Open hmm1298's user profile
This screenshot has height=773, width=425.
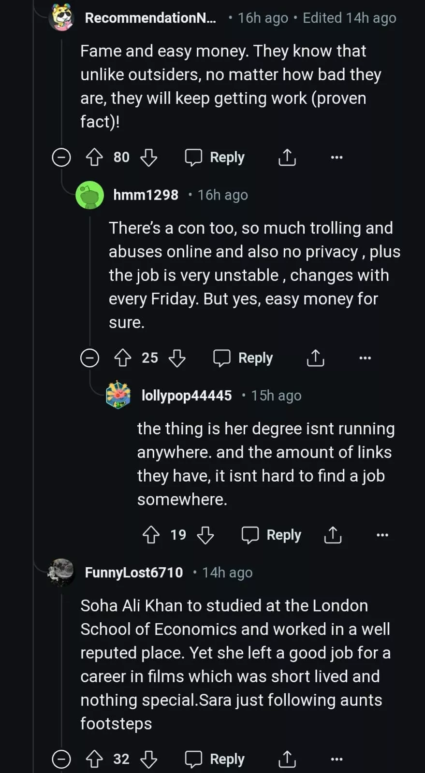[x=146, y=195]
